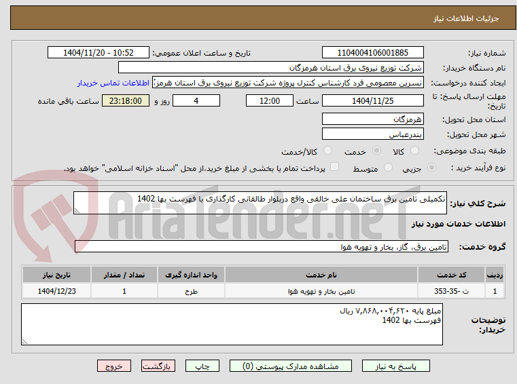The height and width of the screenshot is (384, 517).
Task: Click the delivery province field هرمزگان
Action: (372, 119)
